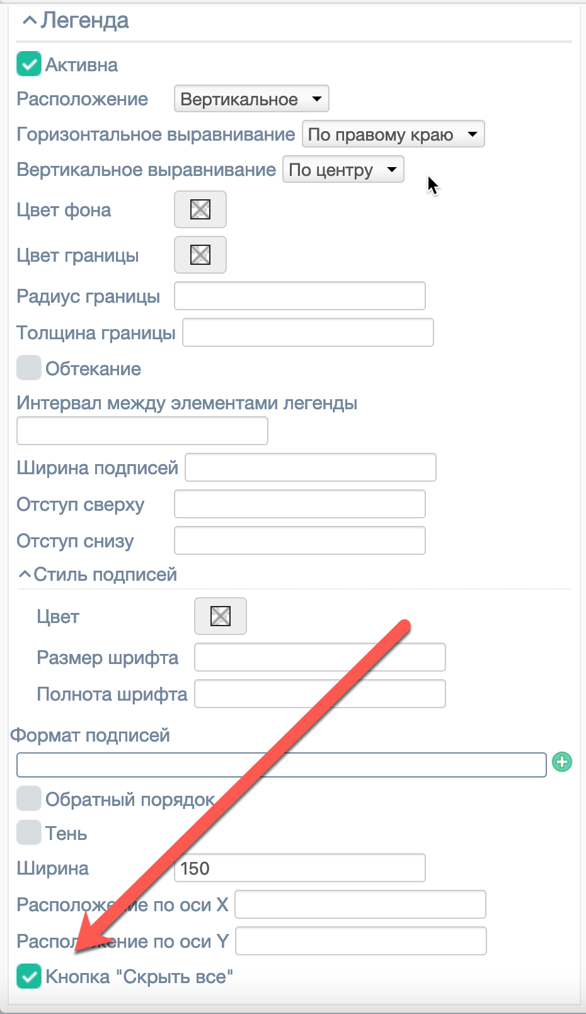Click the Радиус границы input field
Screen dimensions: 586x1014
300,296
